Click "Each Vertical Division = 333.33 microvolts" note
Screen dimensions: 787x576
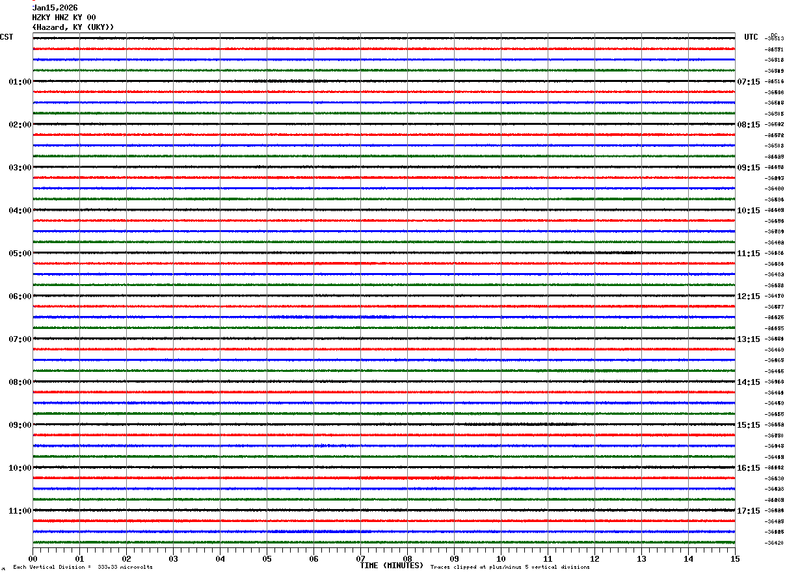click(x=83, y=568)
